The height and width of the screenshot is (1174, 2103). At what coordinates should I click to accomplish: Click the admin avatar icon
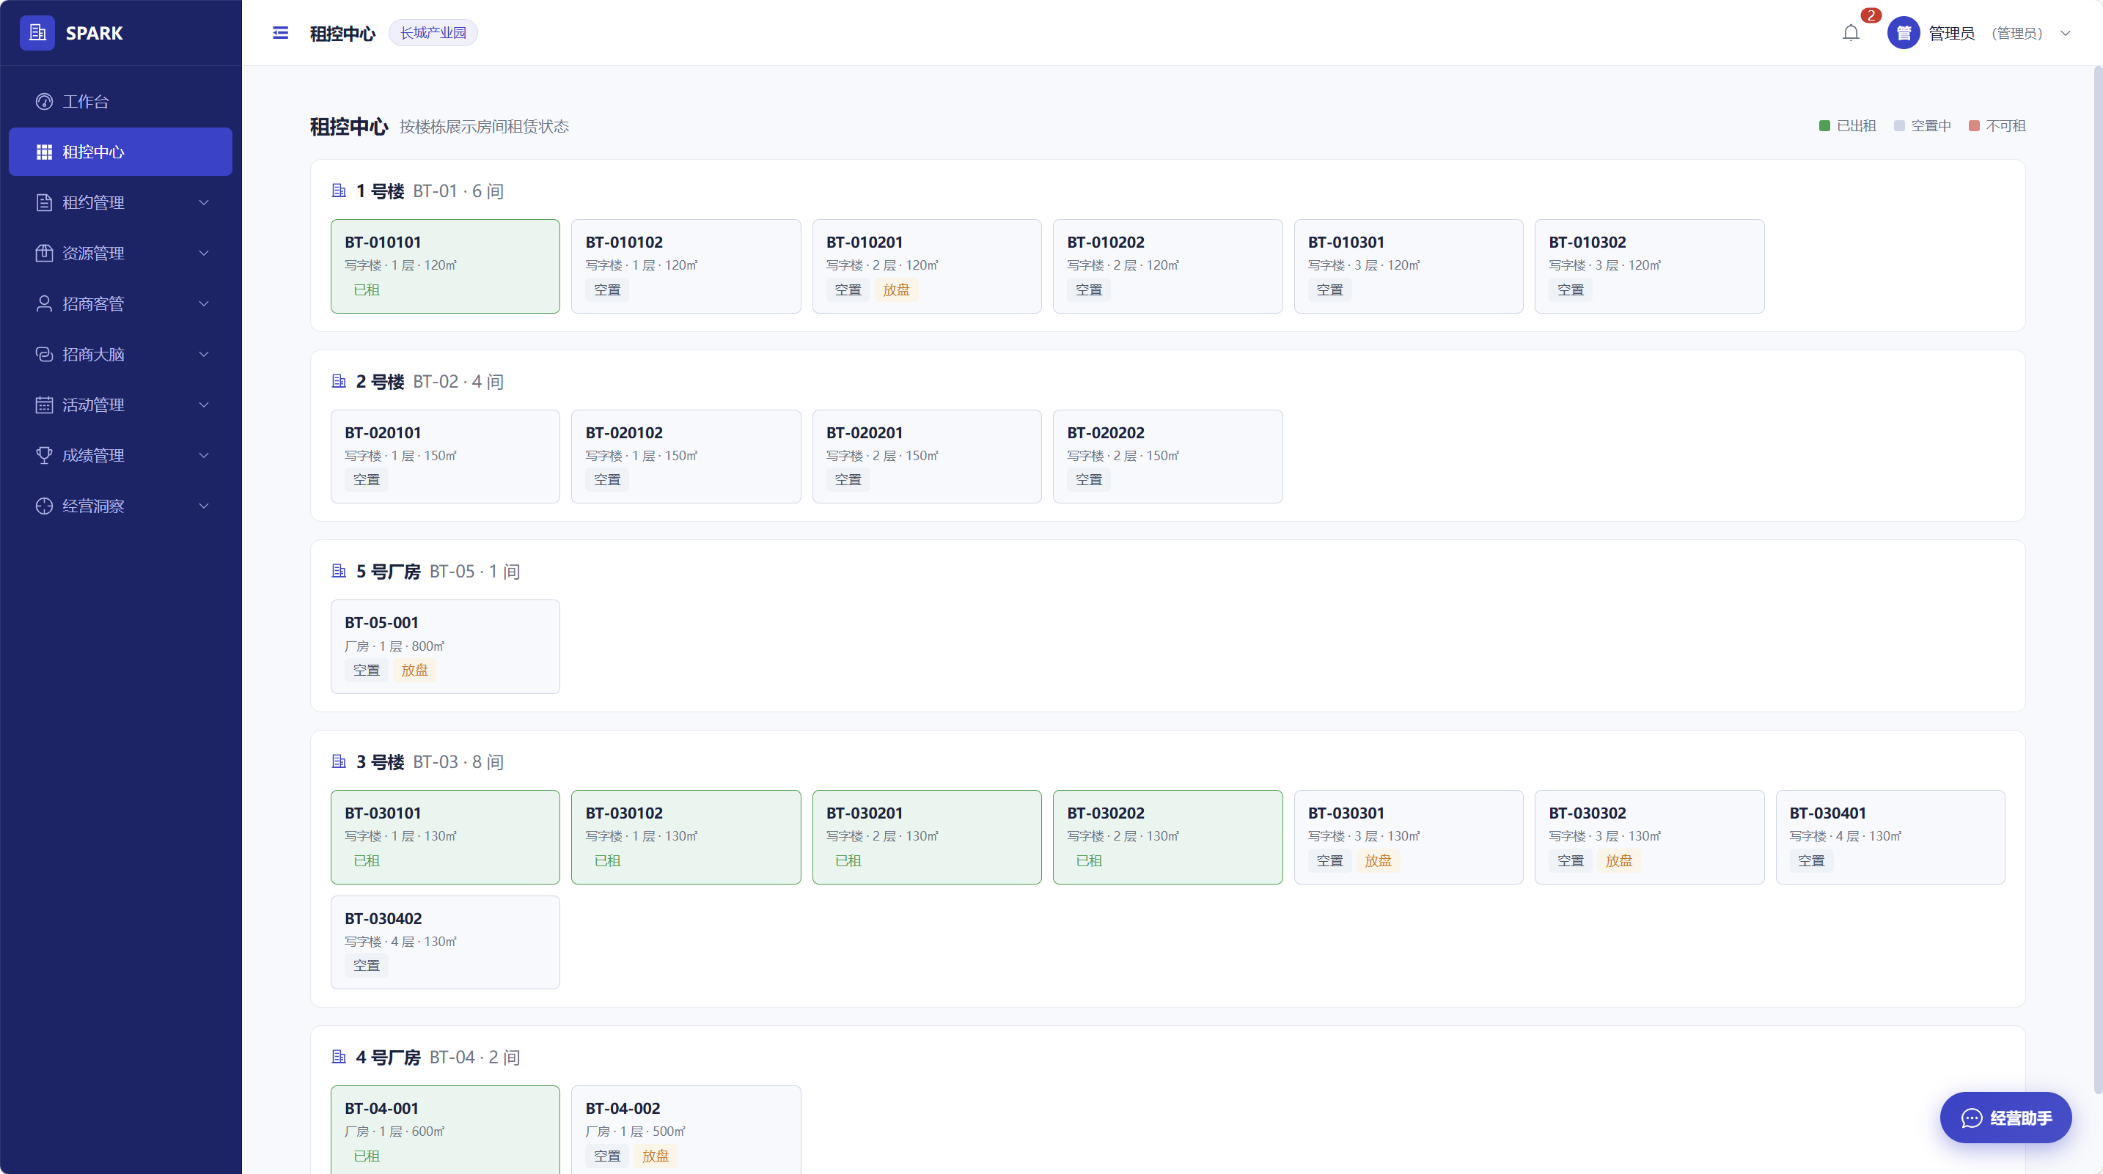(x=1903, y=33)
